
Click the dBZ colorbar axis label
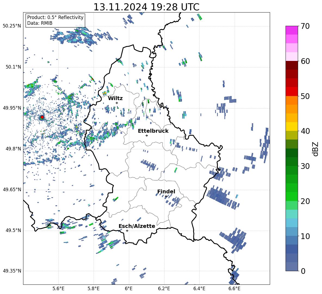click(316, 149)
